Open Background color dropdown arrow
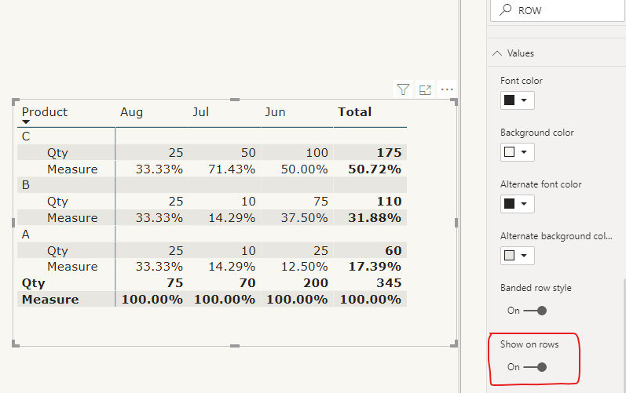626x393 pixels. pyautogui.click(x=524, y=152)
